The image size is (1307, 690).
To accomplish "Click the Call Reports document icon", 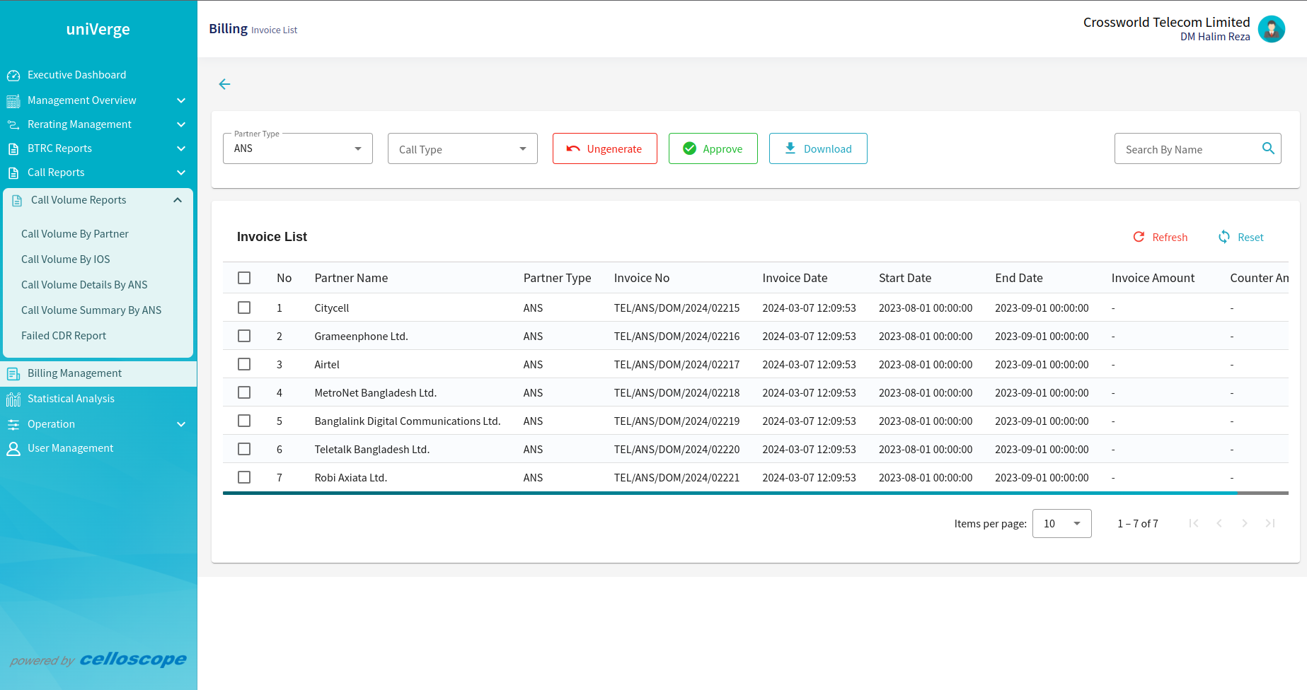I will tap(13, 172).
